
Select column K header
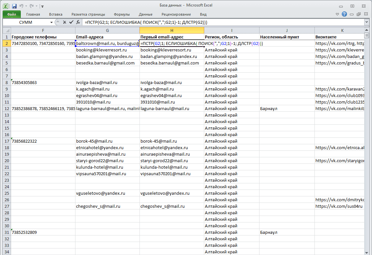click(x=339, y=30)
